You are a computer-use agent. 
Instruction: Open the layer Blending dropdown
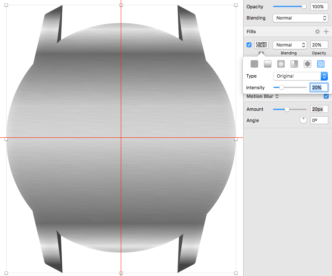click(x=300, y=18)
